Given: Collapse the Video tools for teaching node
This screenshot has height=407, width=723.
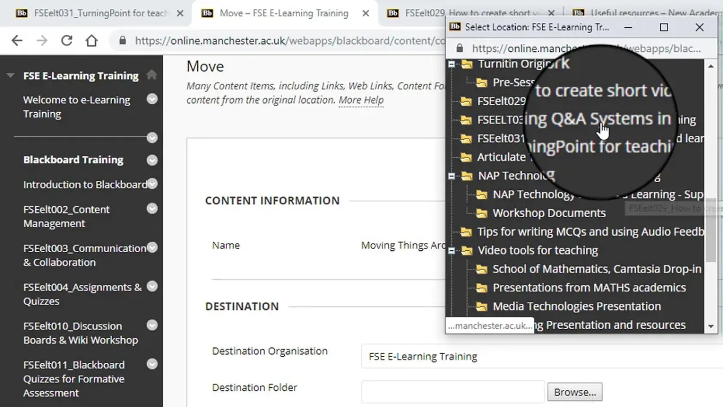Looking at the screenshot, I should [451, 250].
